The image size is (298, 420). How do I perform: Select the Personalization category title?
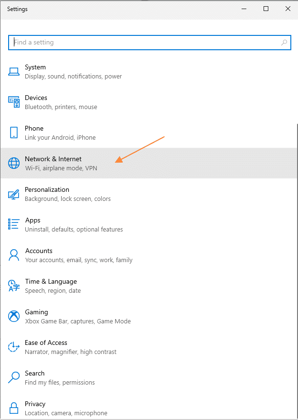pyautogui.click(x=47, y=189)
